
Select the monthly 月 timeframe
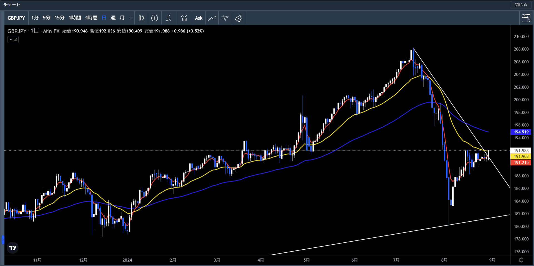click(122, 18)
